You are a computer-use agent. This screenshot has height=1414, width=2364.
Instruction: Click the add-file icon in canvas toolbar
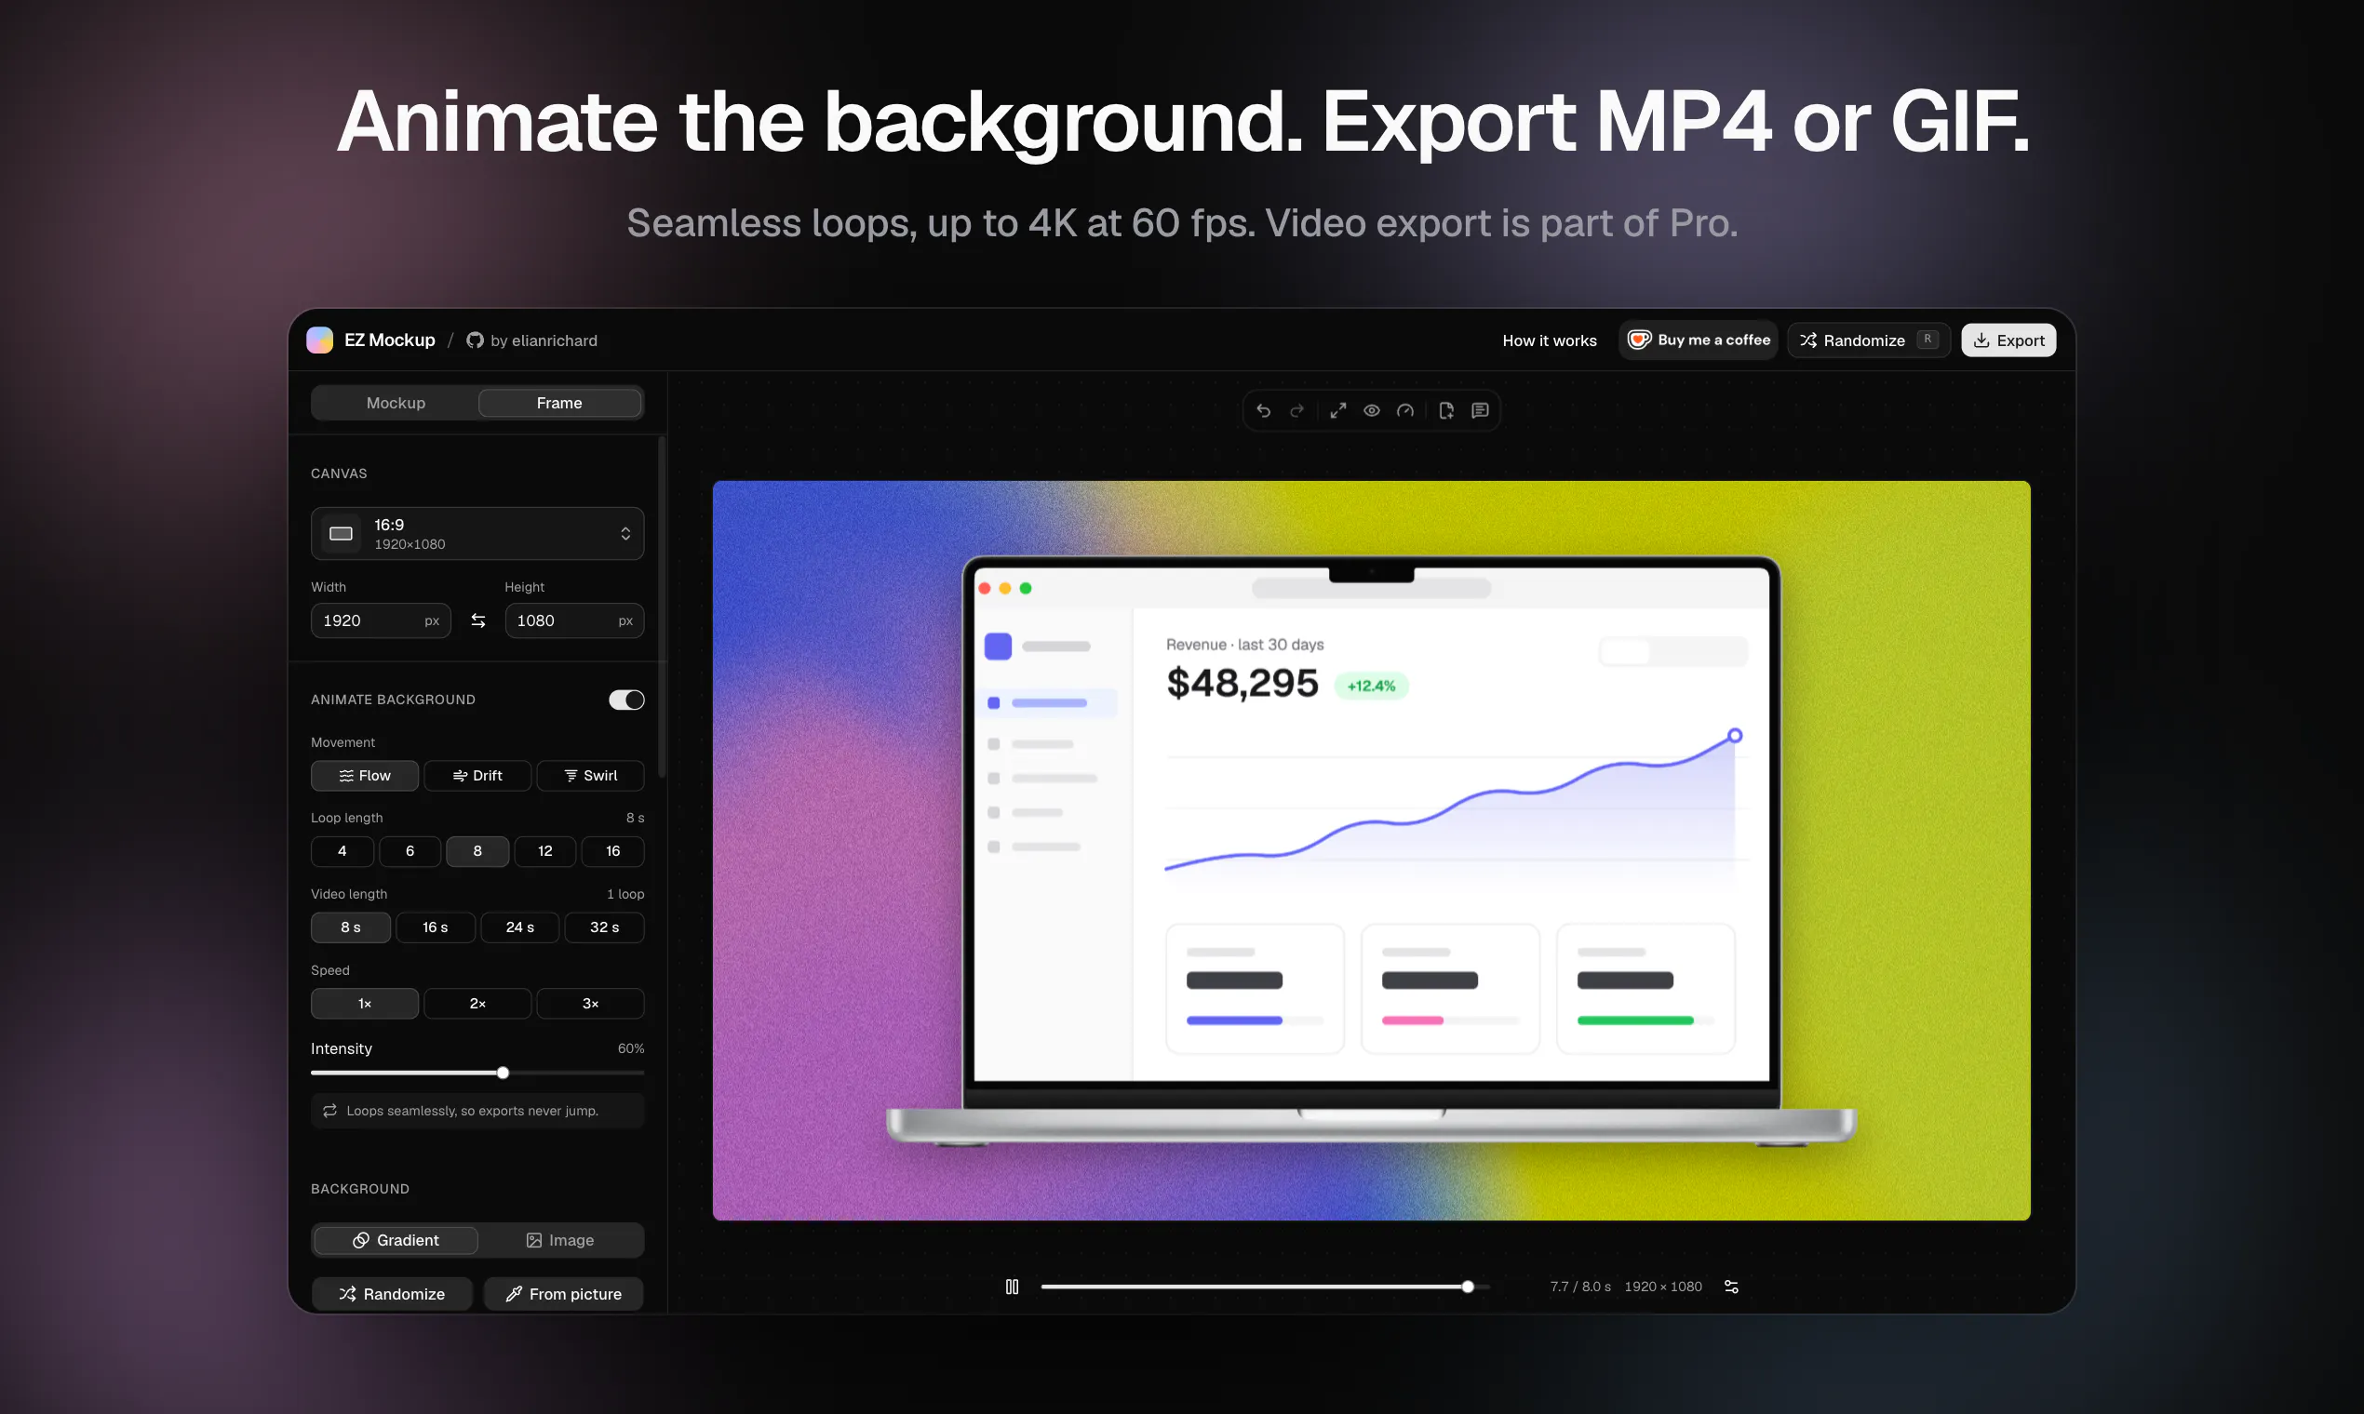[x=1446, y=410]
